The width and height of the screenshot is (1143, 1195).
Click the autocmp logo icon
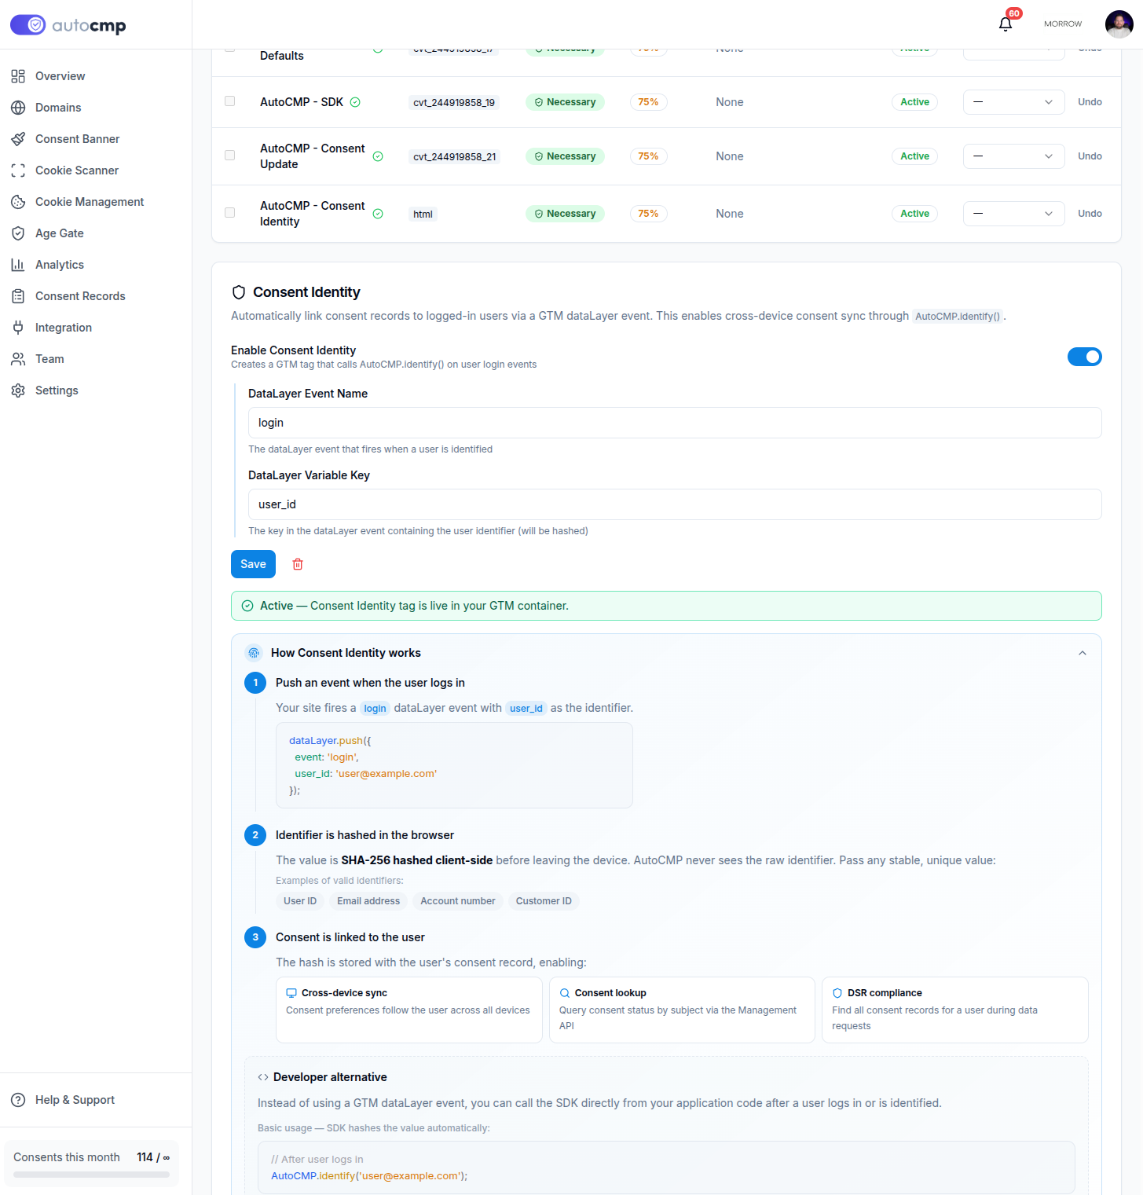click(28, 25)
